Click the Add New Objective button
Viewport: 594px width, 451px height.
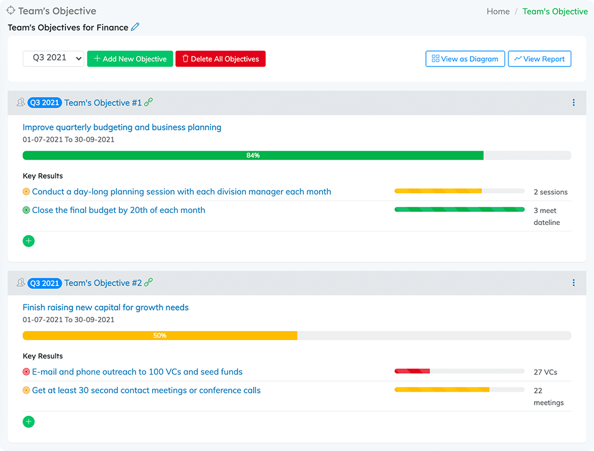tap(130, 59)
